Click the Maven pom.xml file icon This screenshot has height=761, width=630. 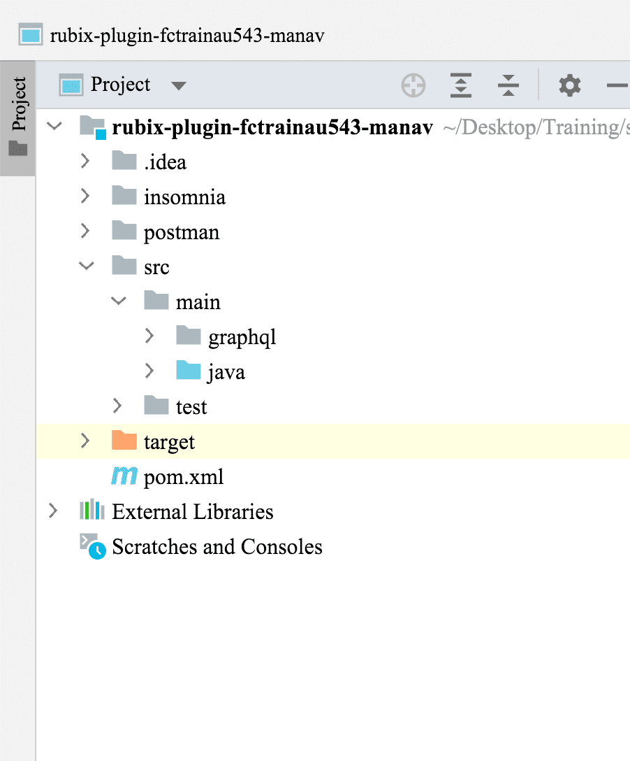[x=124, y=477]
